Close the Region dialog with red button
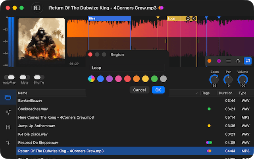 coord(90,54)
